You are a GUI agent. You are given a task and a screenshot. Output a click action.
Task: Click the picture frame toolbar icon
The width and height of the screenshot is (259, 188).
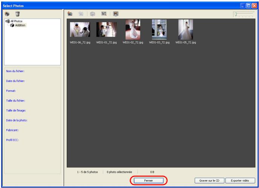(104, 14)
